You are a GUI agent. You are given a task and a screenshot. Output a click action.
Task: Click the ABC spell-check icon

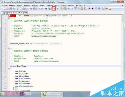[107, 8]
